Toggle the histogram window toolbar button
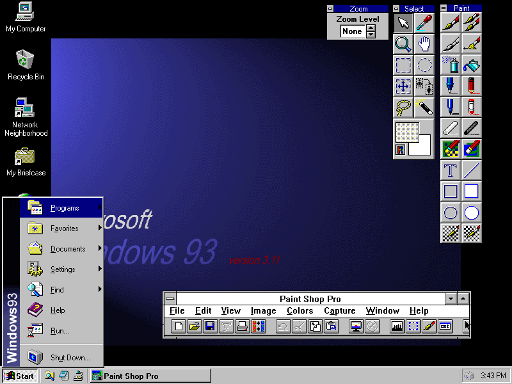 (397, 326)
